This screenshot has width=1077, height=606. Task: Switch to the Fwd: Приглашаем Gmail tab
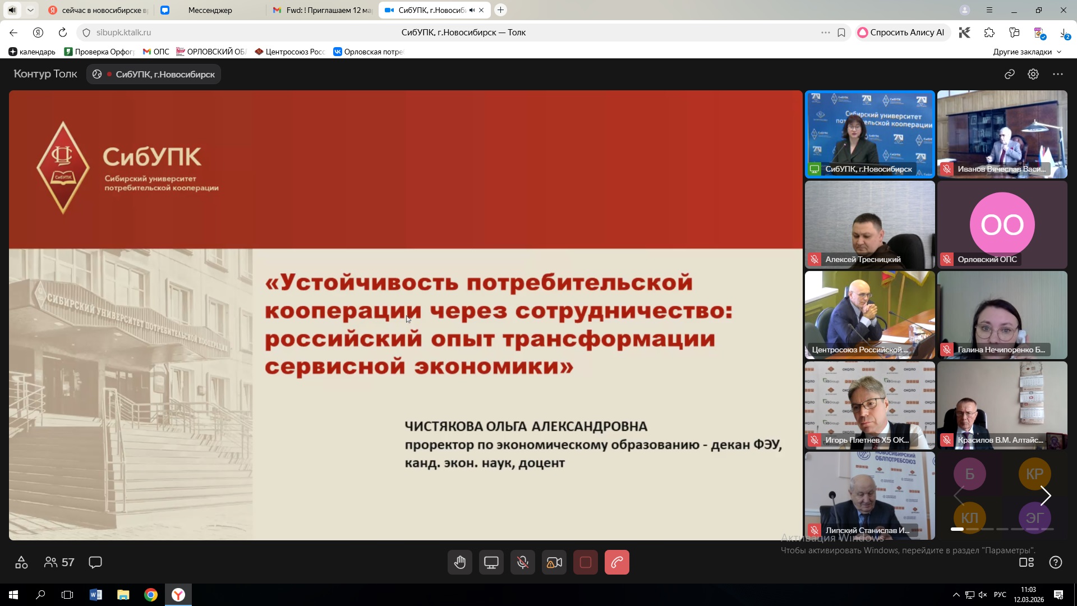[x=322, y=10]
